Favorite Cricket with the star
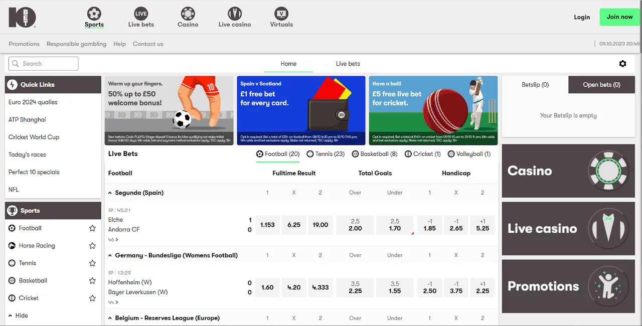Screen dimensions: 642x326 click(x=92, y=298)
